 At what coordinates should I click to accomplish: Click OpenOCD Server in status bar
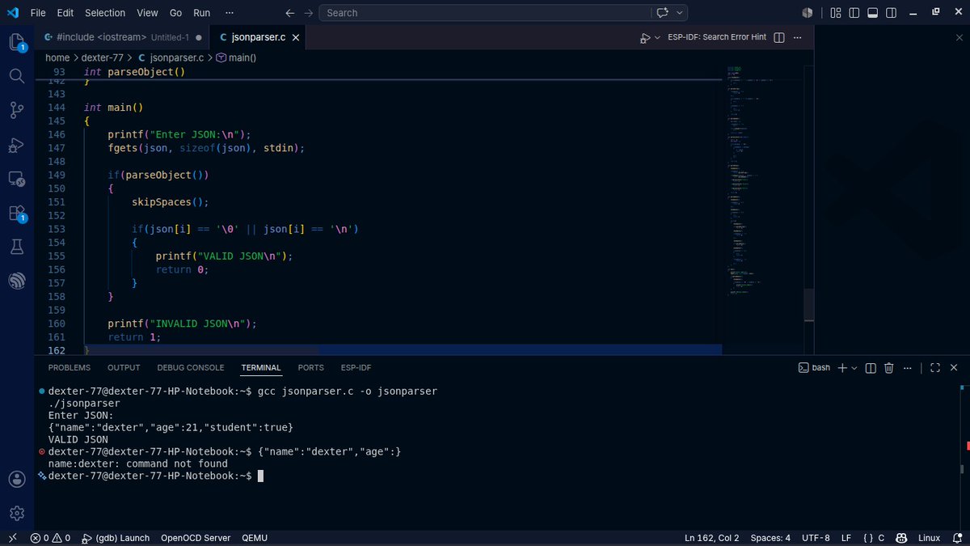196,538
